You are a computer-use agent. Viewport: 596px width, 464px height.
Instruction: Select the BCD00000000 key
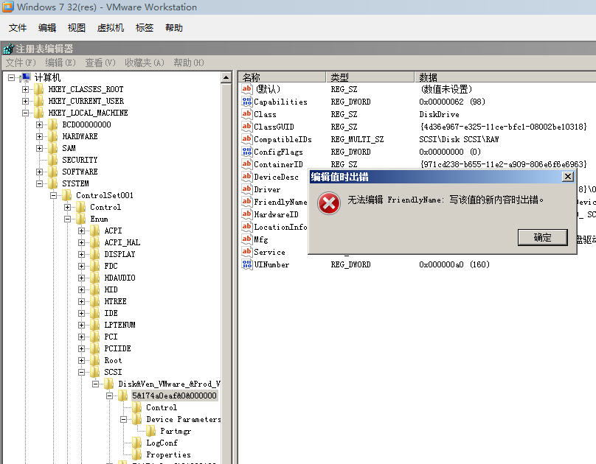point(86,124)
